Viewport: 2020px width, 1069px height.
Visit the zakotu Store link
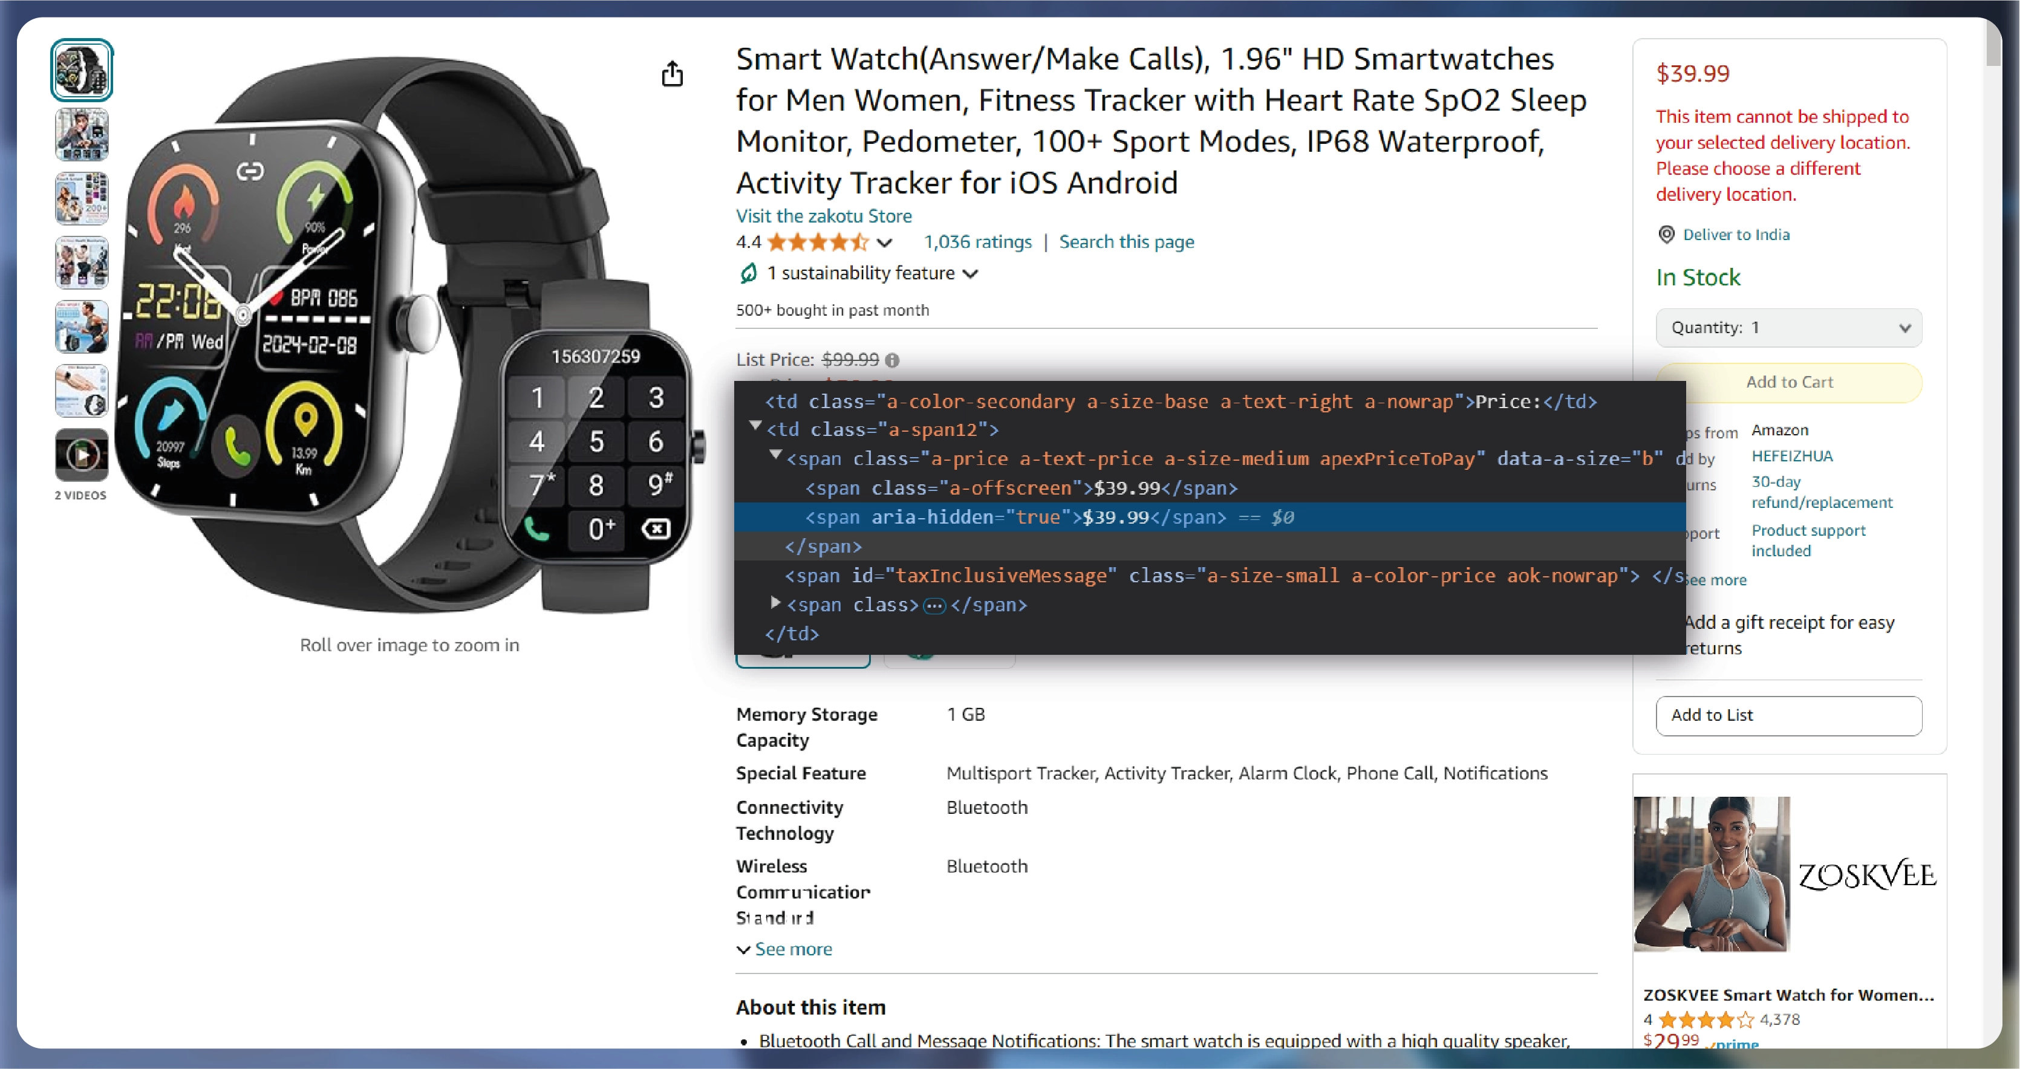823,215
